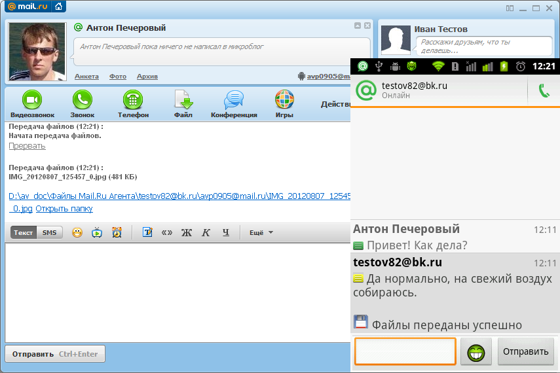Screen dimensions: 560x373
Task: Select Текст message mode
Action: click(24, 232)
